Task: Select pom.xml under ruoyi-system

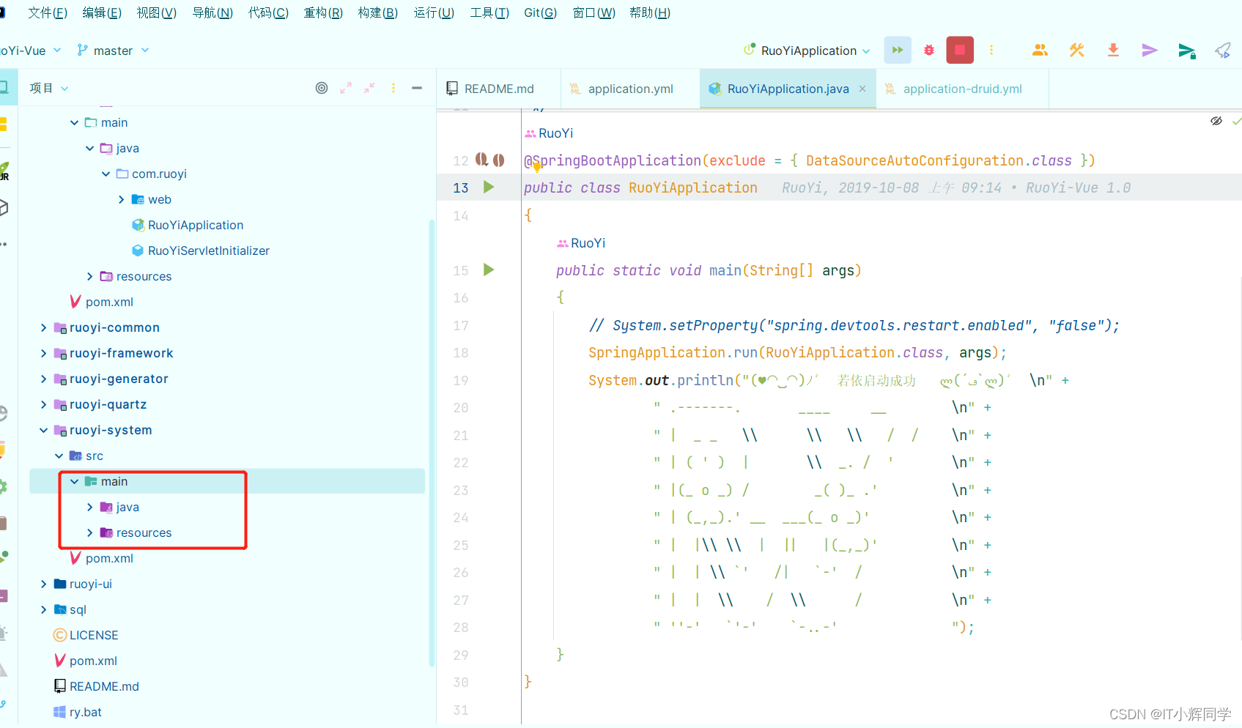Action: click(109, 558)
